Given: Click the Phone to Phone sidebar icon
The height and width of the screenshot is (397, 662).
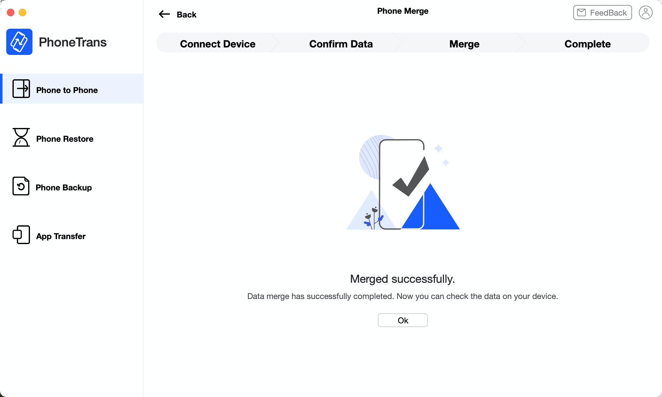Looking at the screenshot, I should point(21,89).
